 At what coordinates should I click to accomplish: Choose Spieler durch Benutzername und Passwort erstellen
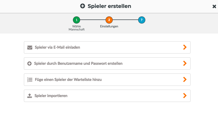[107, 64]
